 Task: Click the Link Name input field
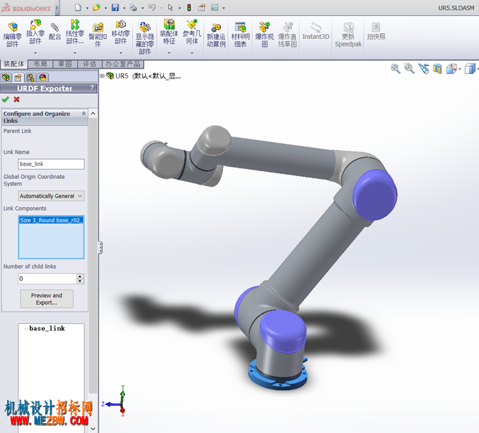[51, 164]
